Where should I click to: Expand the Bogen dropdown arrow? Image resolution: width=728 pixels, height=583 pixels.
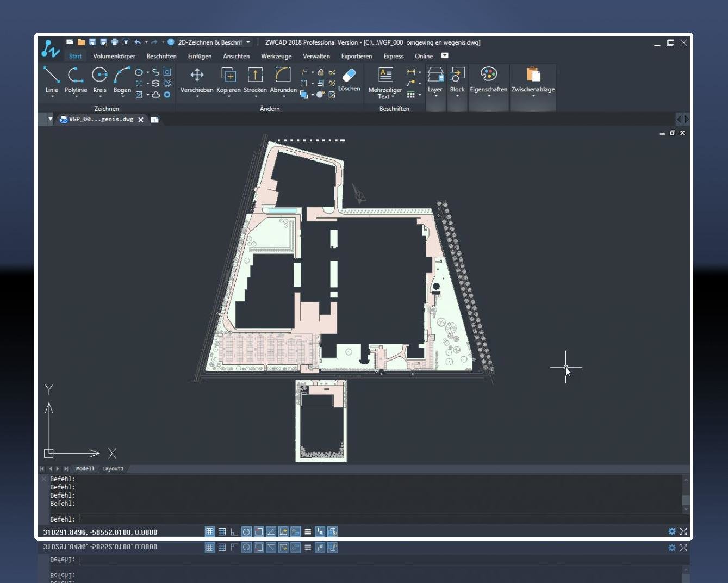(x=122, y=97)
